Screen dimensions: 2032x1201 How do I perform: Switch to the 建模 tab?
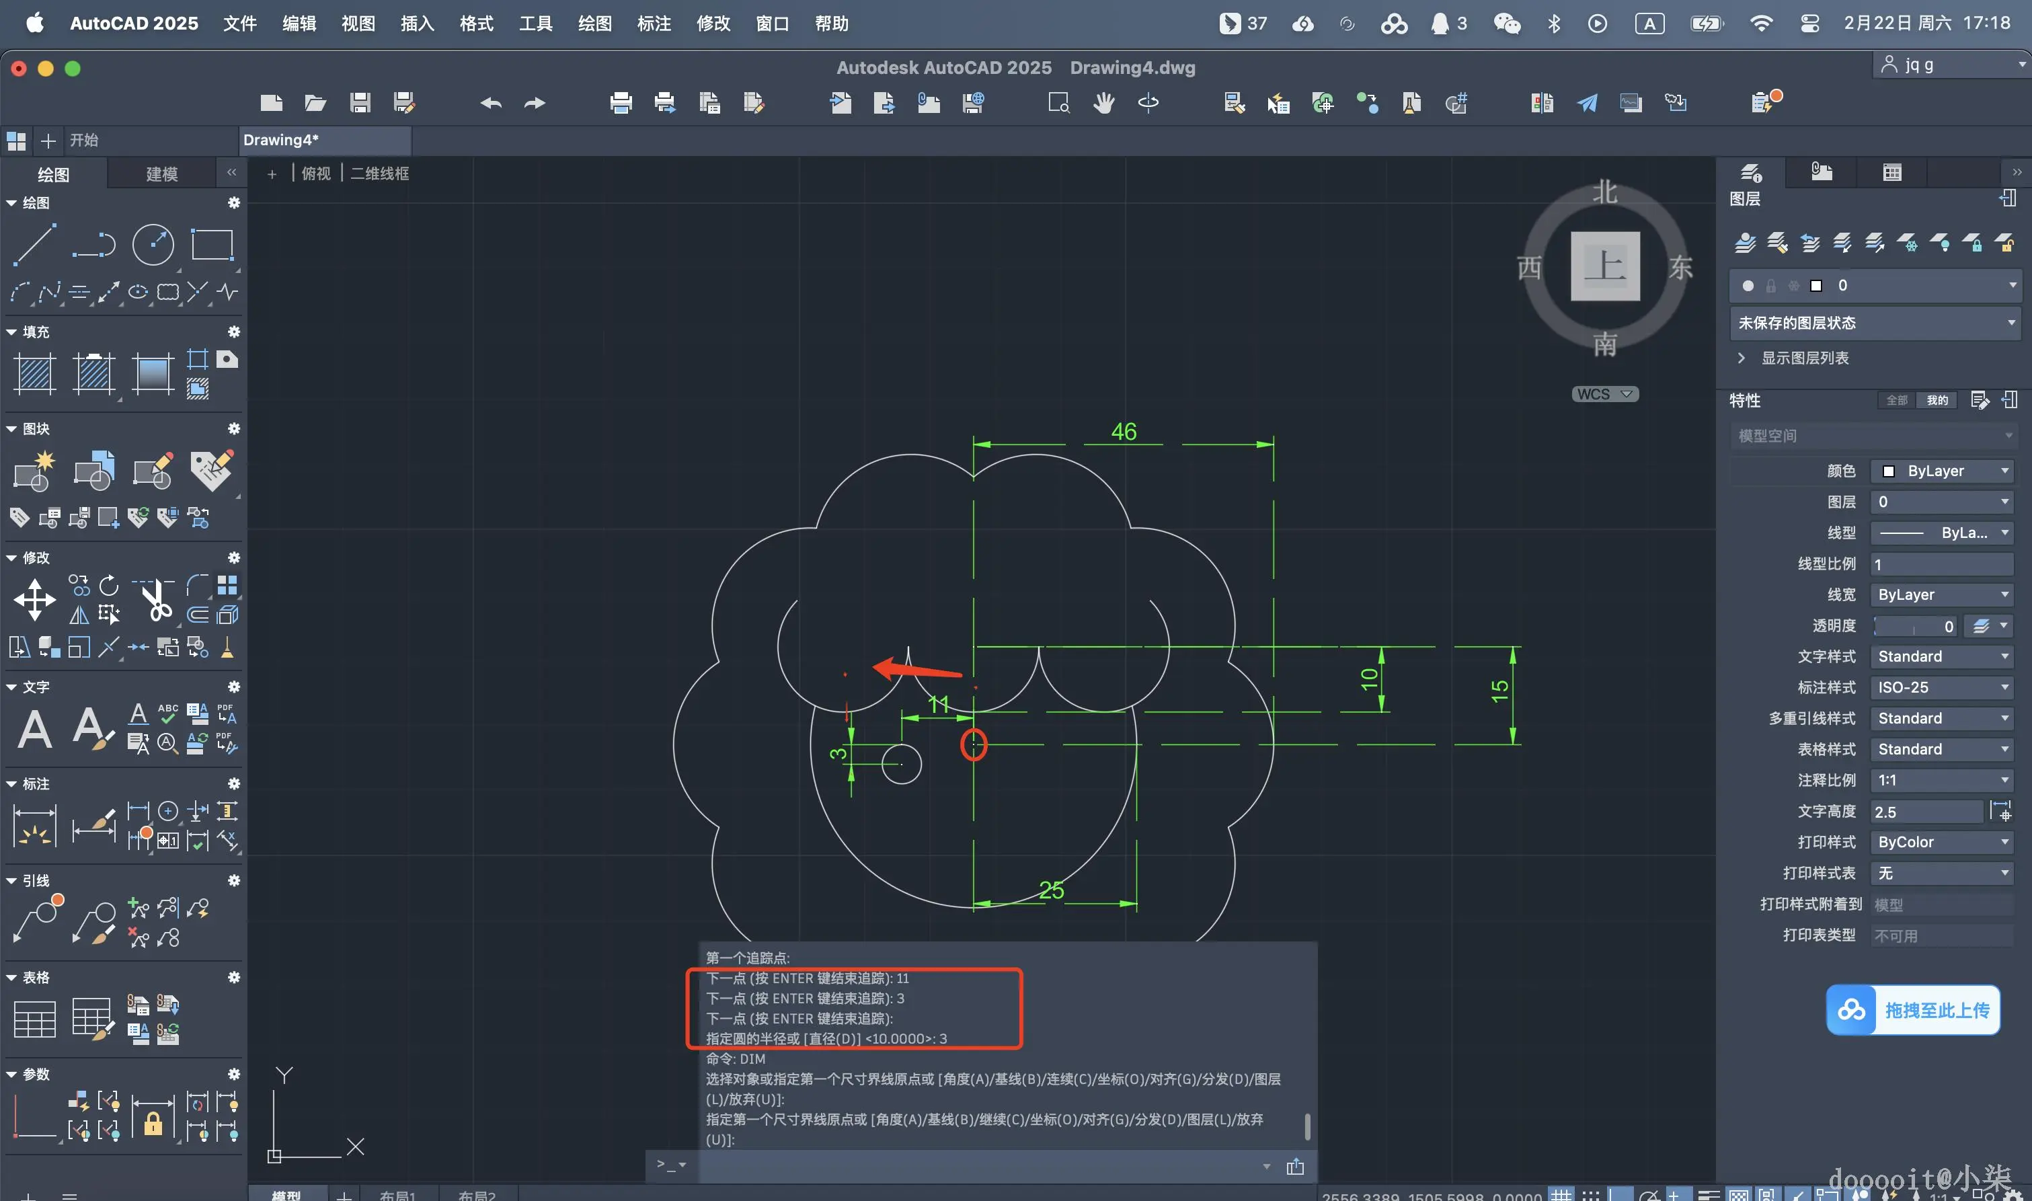(161, 174)
